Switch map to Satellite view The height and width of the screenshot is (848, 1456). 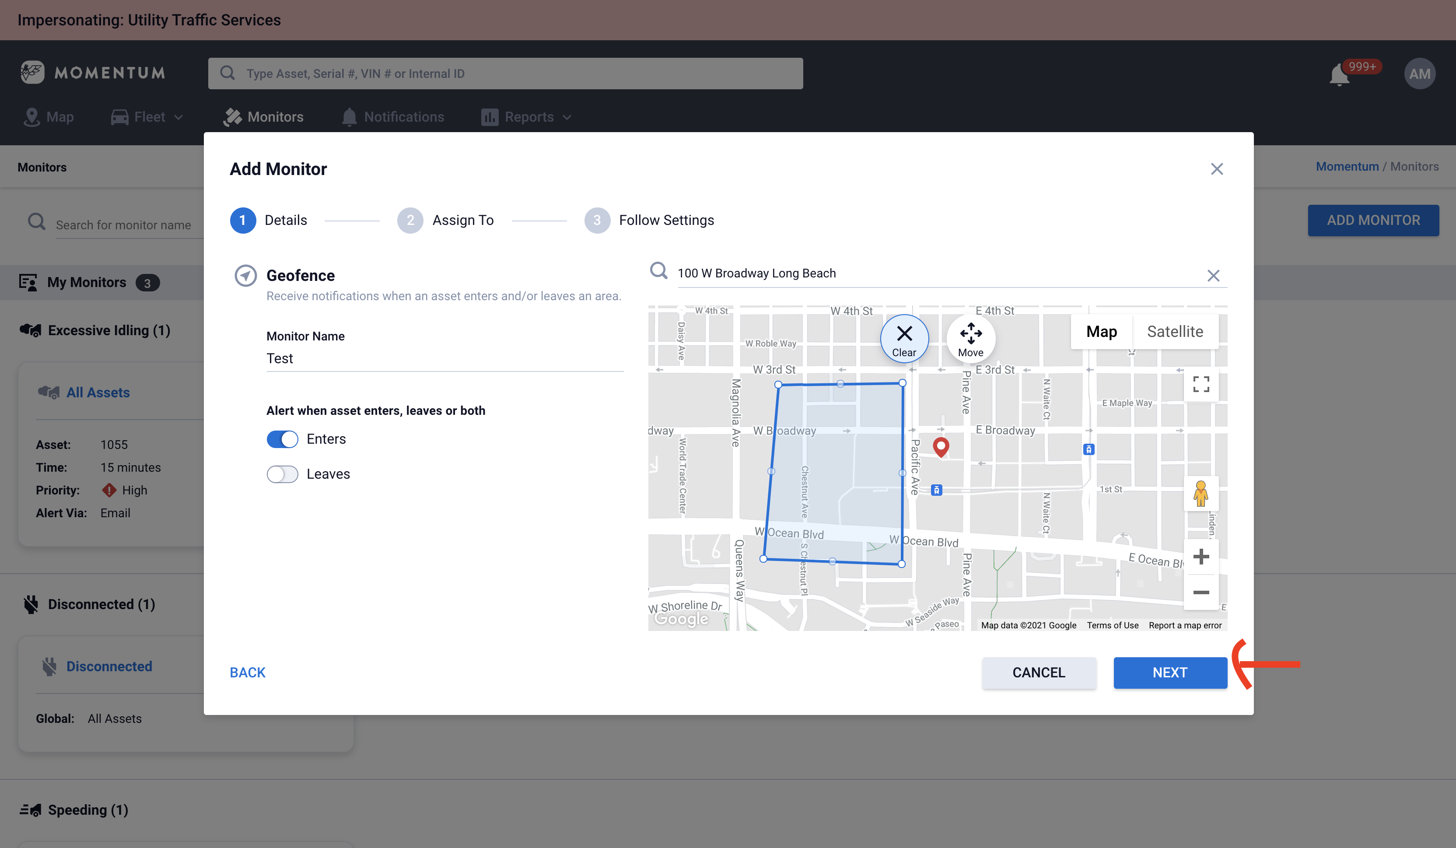tap(1175, 332)
